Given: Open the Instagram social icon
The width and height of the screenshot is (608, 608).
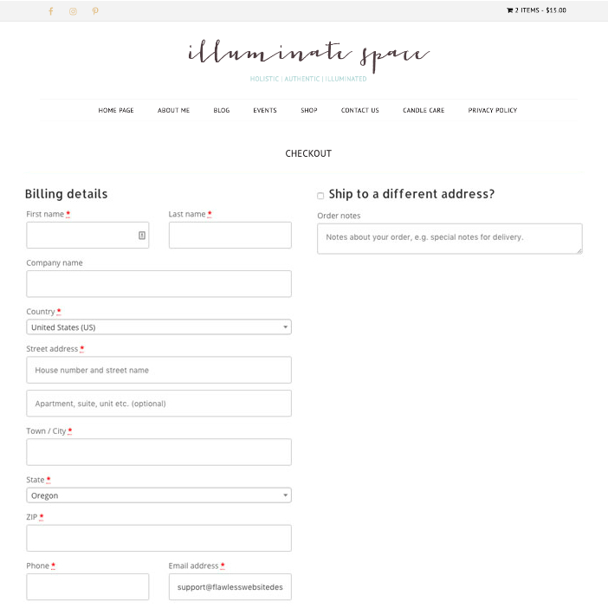Looking at the screenshot, I should pyautogui.click(x=73, y=11).
